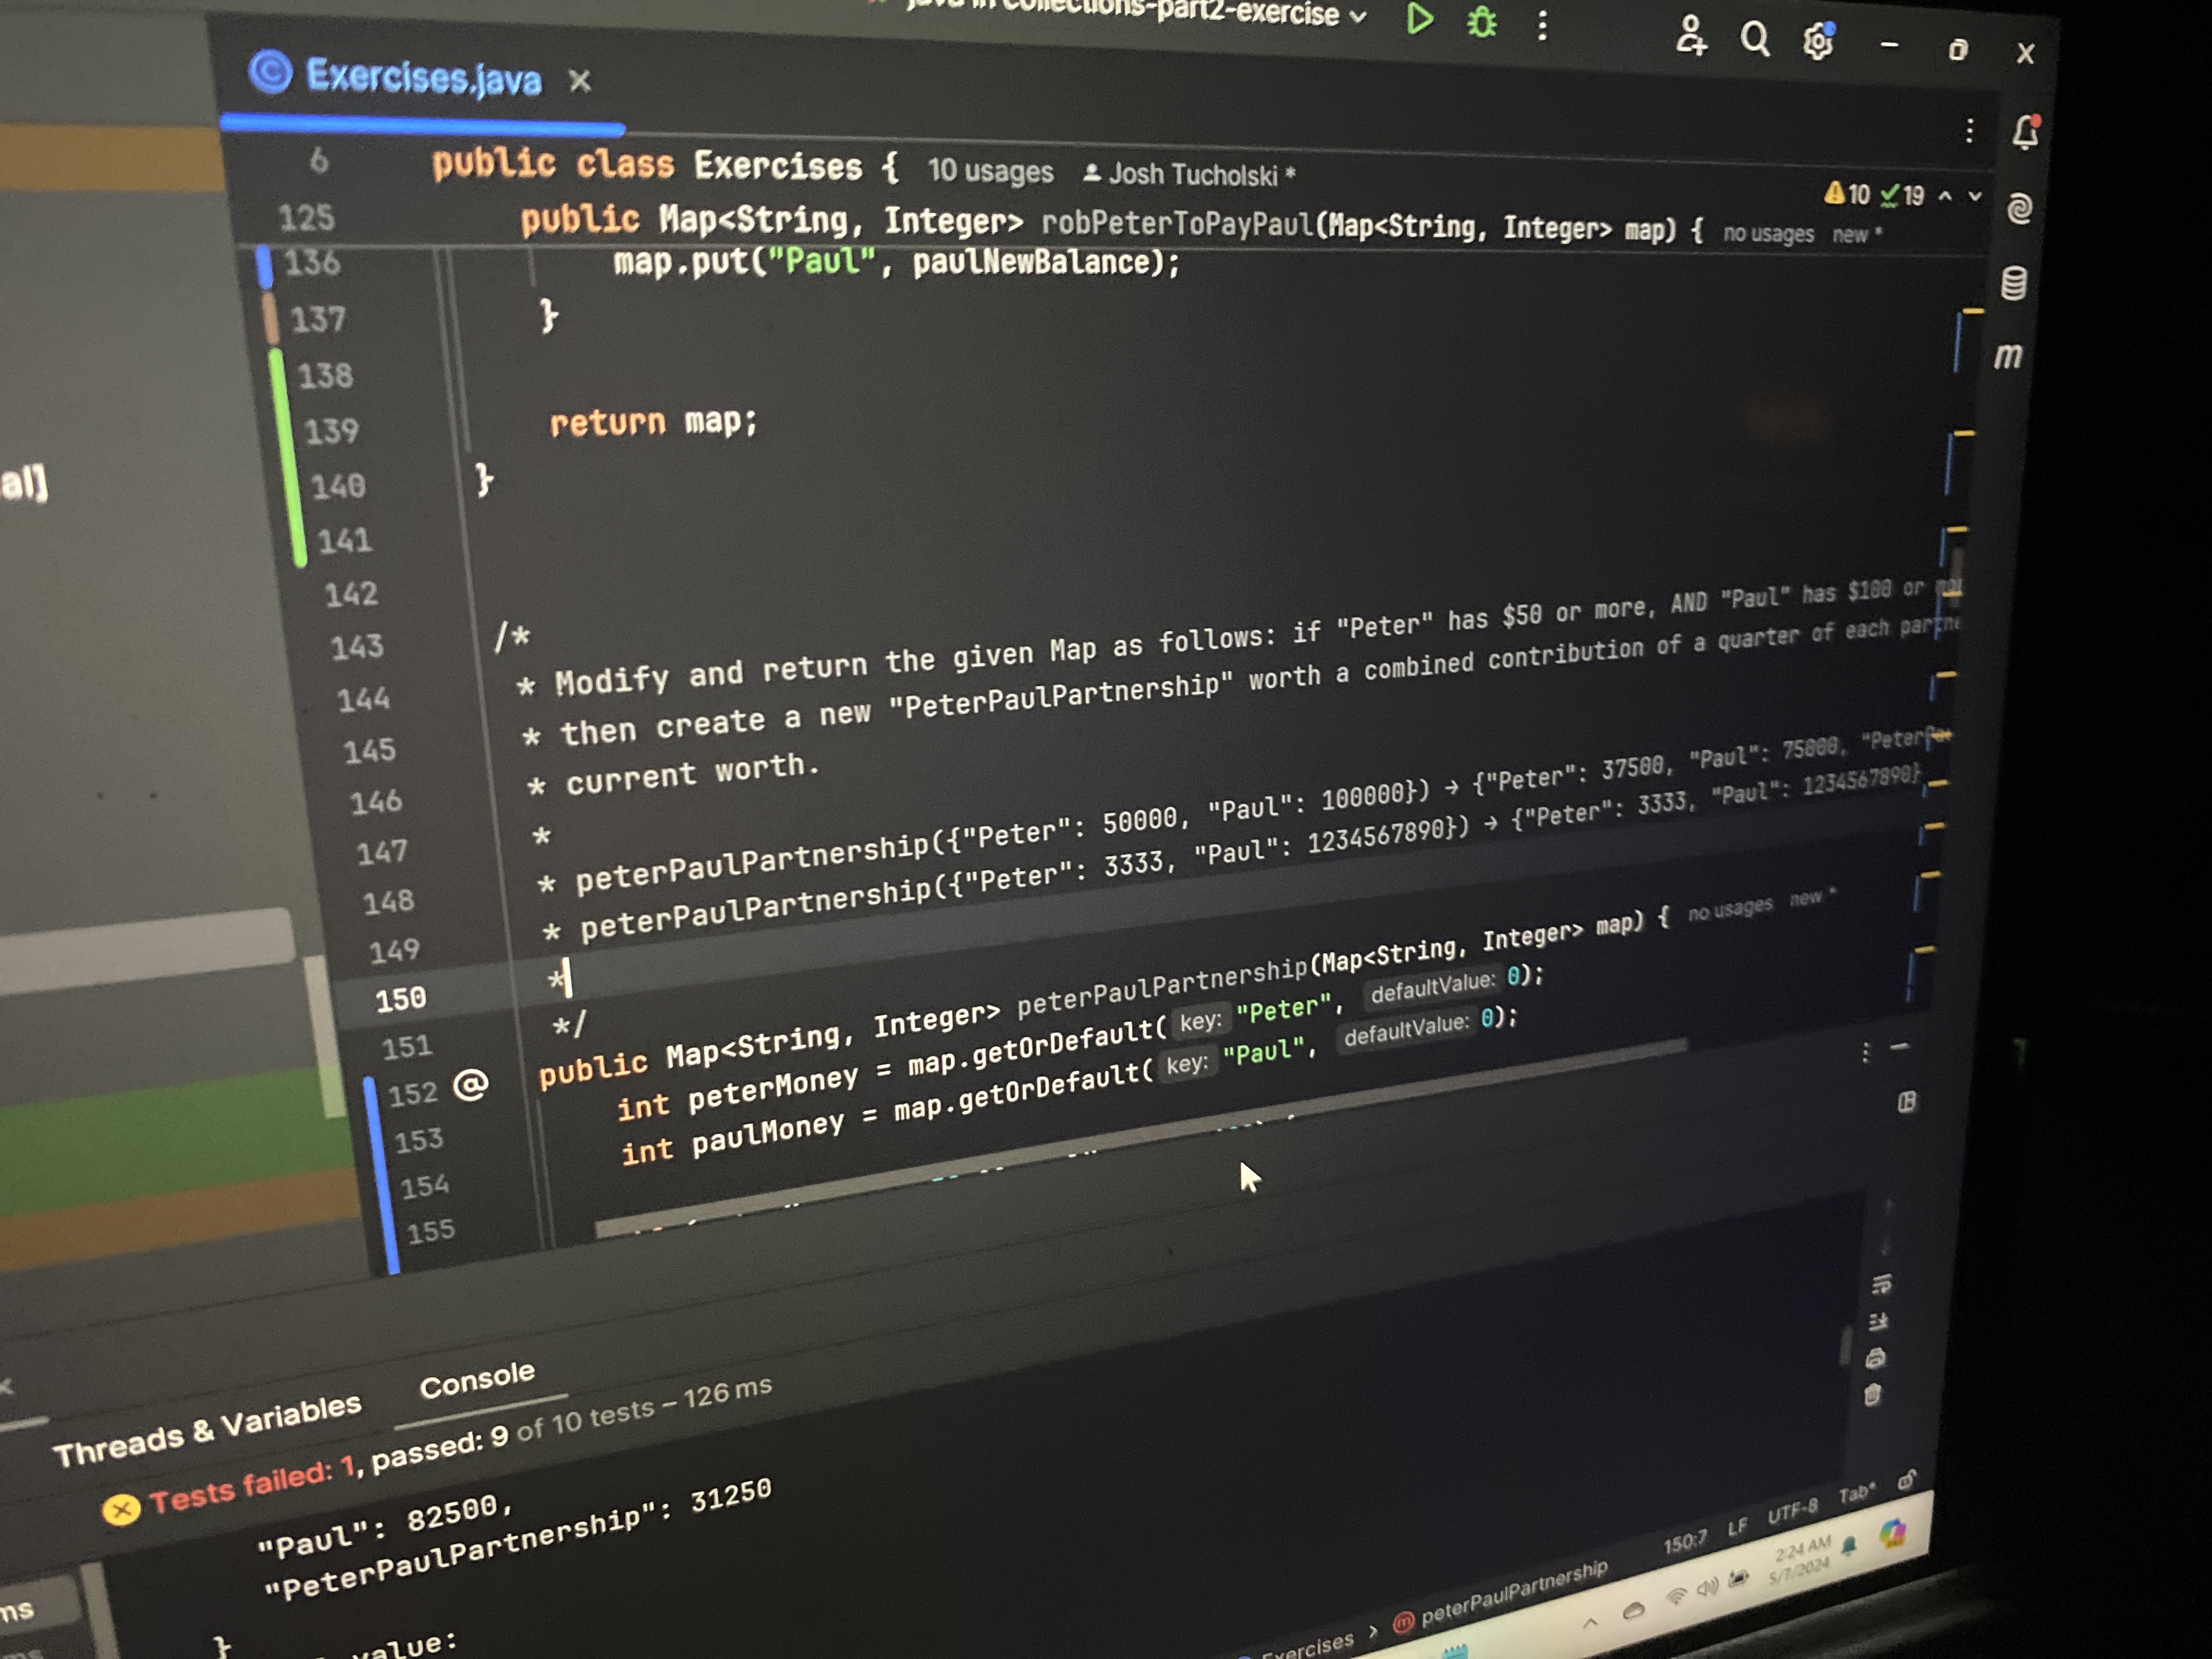The width and height of the screenshot is (2212, 1659).
Task: Open the Maven tool window icon
Action: 2008,356
